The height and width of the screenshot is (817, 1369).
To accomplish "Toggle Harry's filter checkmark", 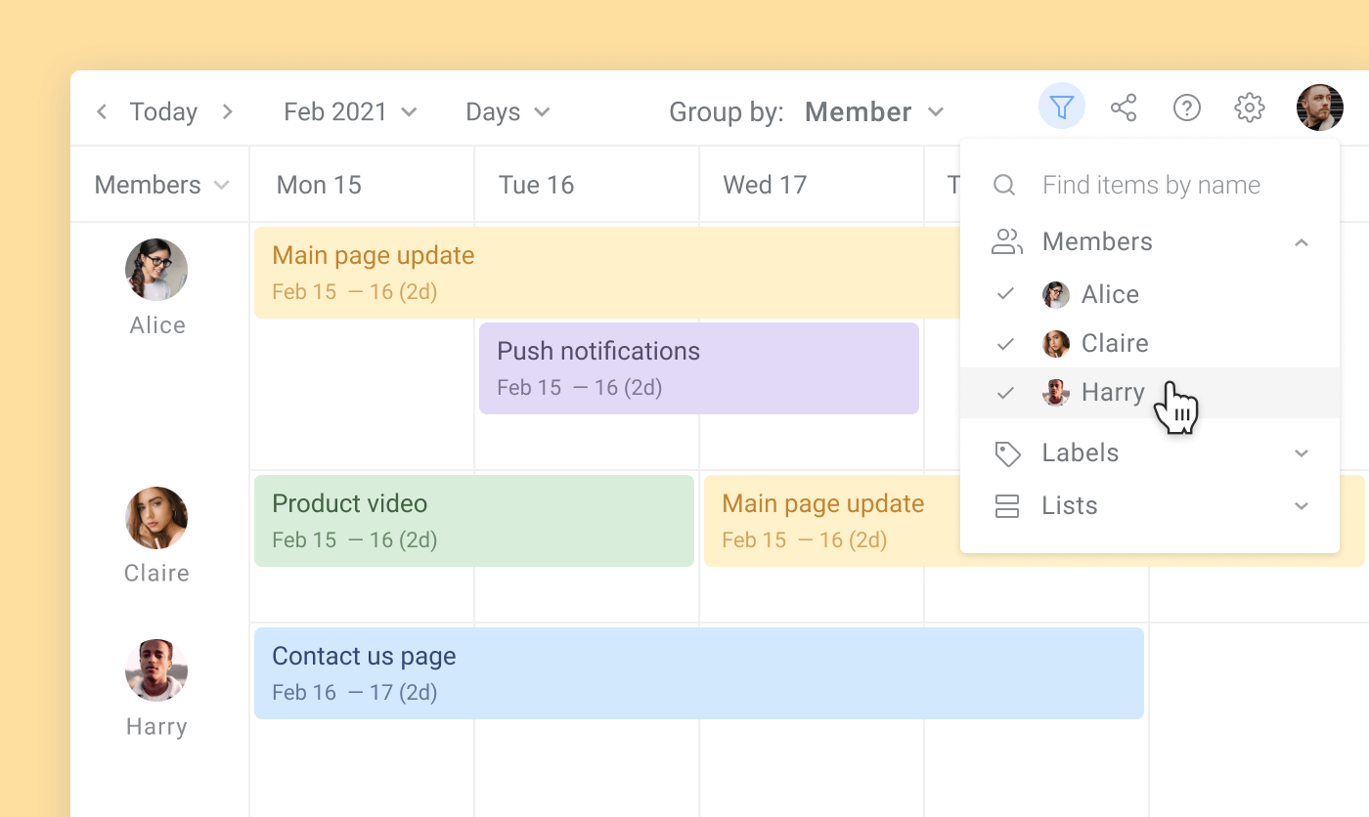I will pyautogui.click(x=1005, y=393).
